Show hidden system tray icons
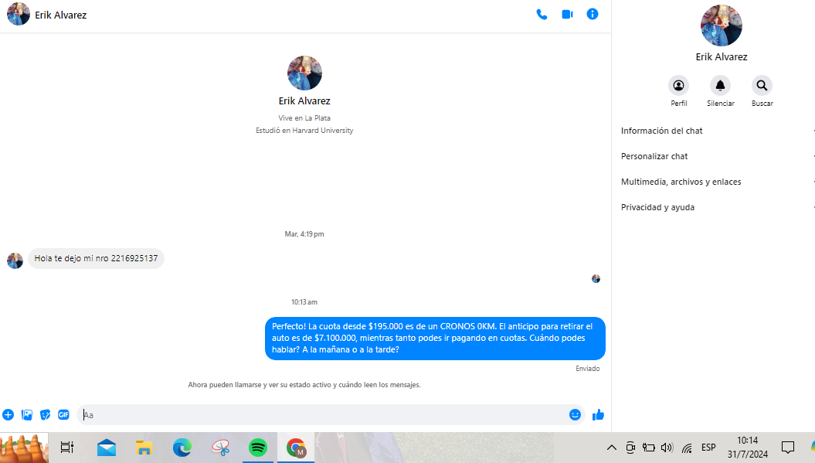 point(611,448)
